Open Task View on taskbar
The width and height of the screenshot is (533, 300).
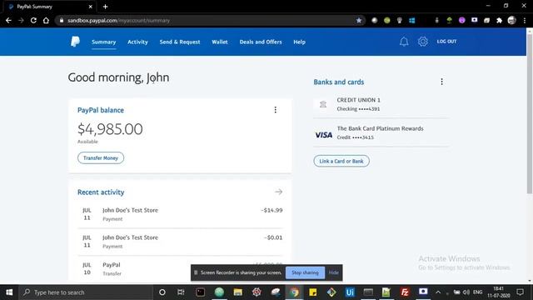point(181,292)
